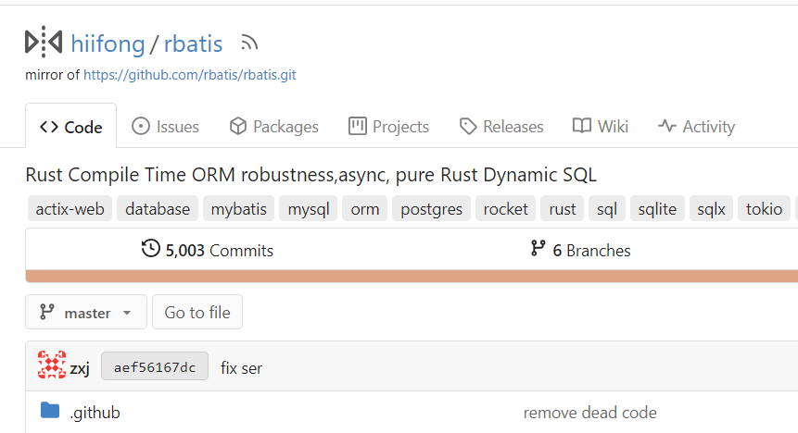Click the zxj author name
This screenshot has width=798, height=433.
coord(80,368)
